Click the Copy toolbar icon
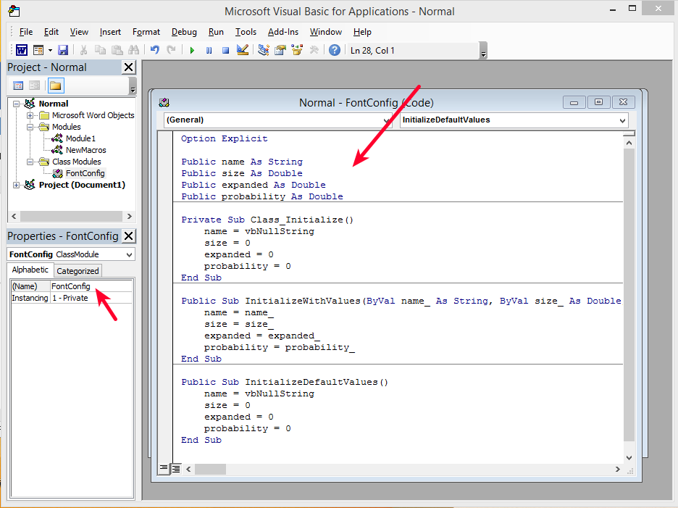This screenshot has width=678, height=508. pyautogui.click(x=100, y=50)
